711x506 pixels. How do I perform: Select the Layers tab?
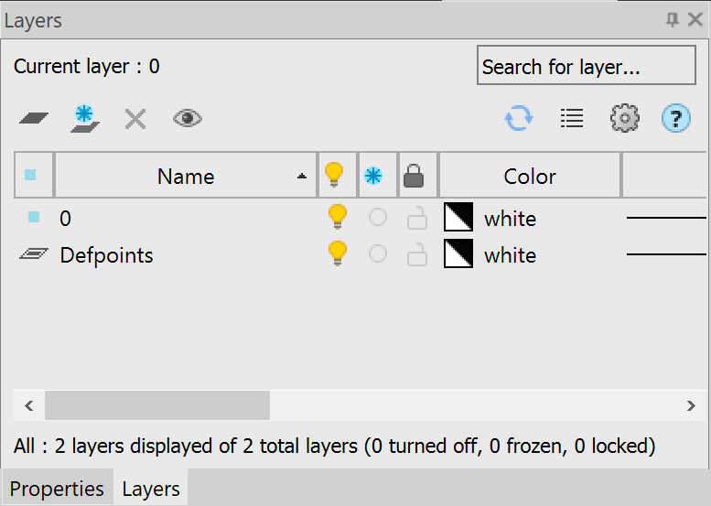[x=151, y=489]
